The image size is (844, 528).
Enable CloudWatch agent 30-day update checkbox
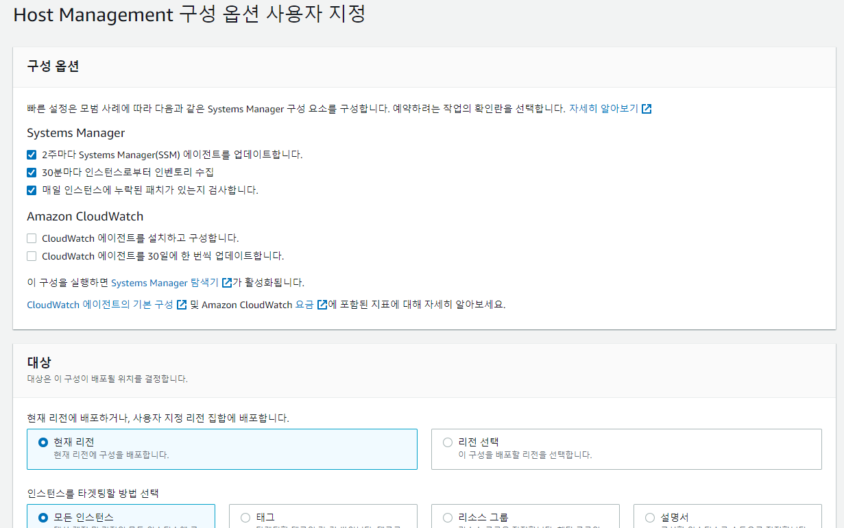pos(32,256)
